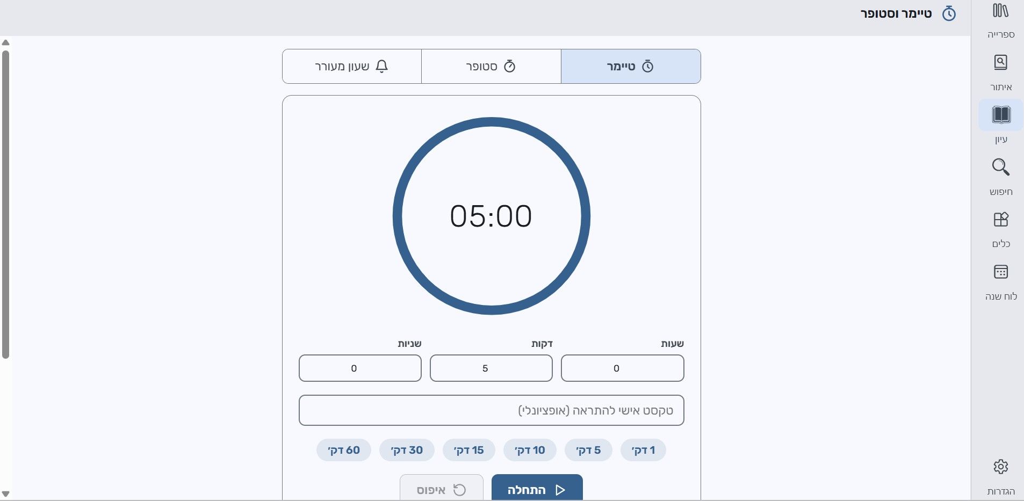The image size is (1024, 501).
Task: Switch to the טיימר timer tab
Action: point(631,67)
